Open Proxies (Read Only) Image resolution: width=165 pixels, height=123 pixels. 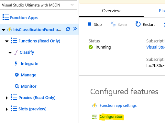[37, 98]
